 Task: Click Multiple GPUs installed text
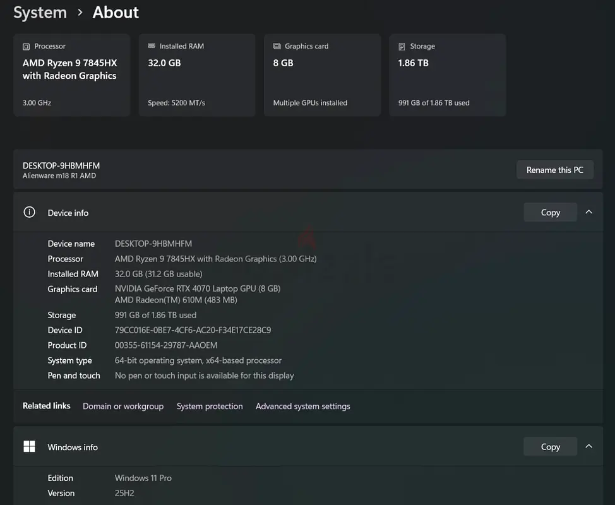click(310, 103)
